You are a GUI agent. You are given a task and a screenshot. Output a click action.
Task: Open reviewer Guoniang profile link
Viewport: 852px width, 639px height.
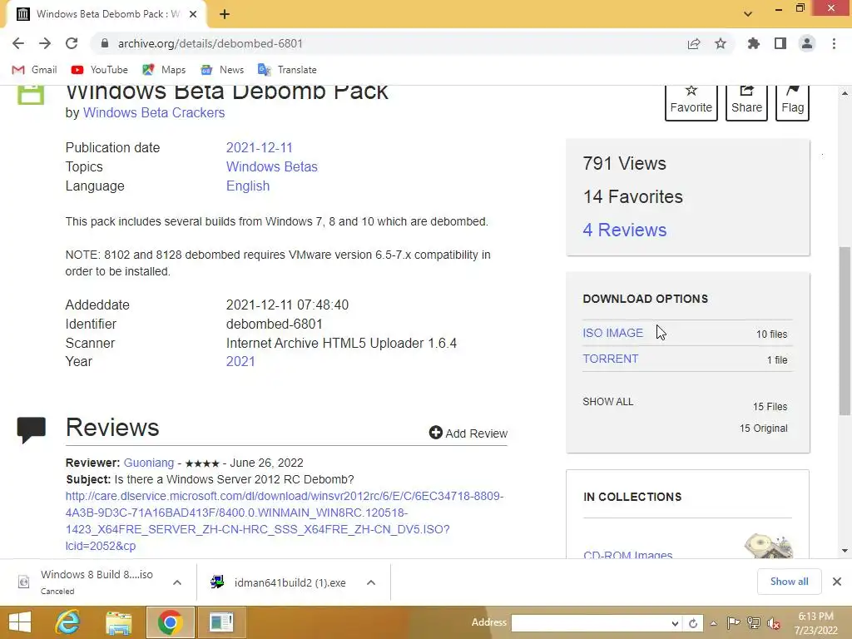149,463
